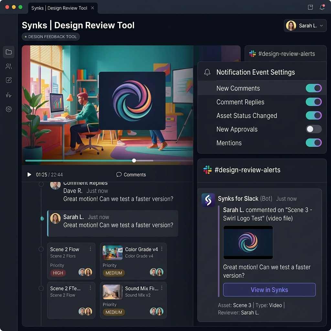Viewport: 331px width, 331px height.
Task: Click Dave R. name in comments
Action: point(73,191)
